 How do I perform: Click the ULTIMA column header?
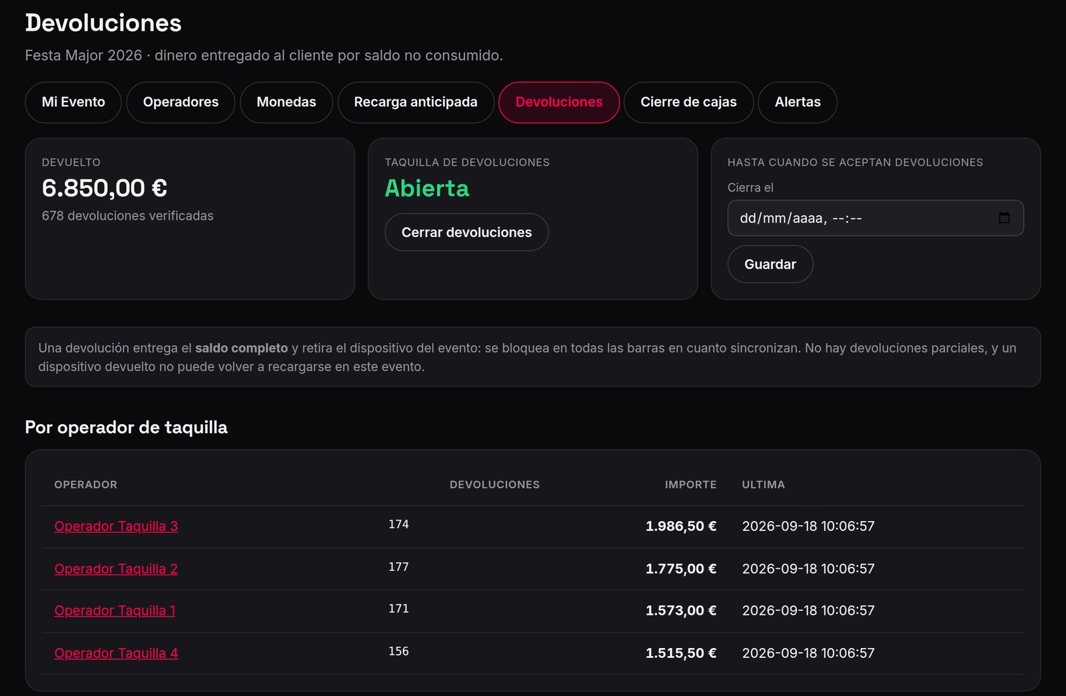[764, 484]
